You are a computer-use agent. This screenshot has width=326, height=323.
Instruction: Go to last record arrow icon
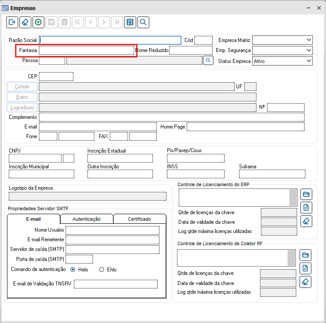click(117, 22)
